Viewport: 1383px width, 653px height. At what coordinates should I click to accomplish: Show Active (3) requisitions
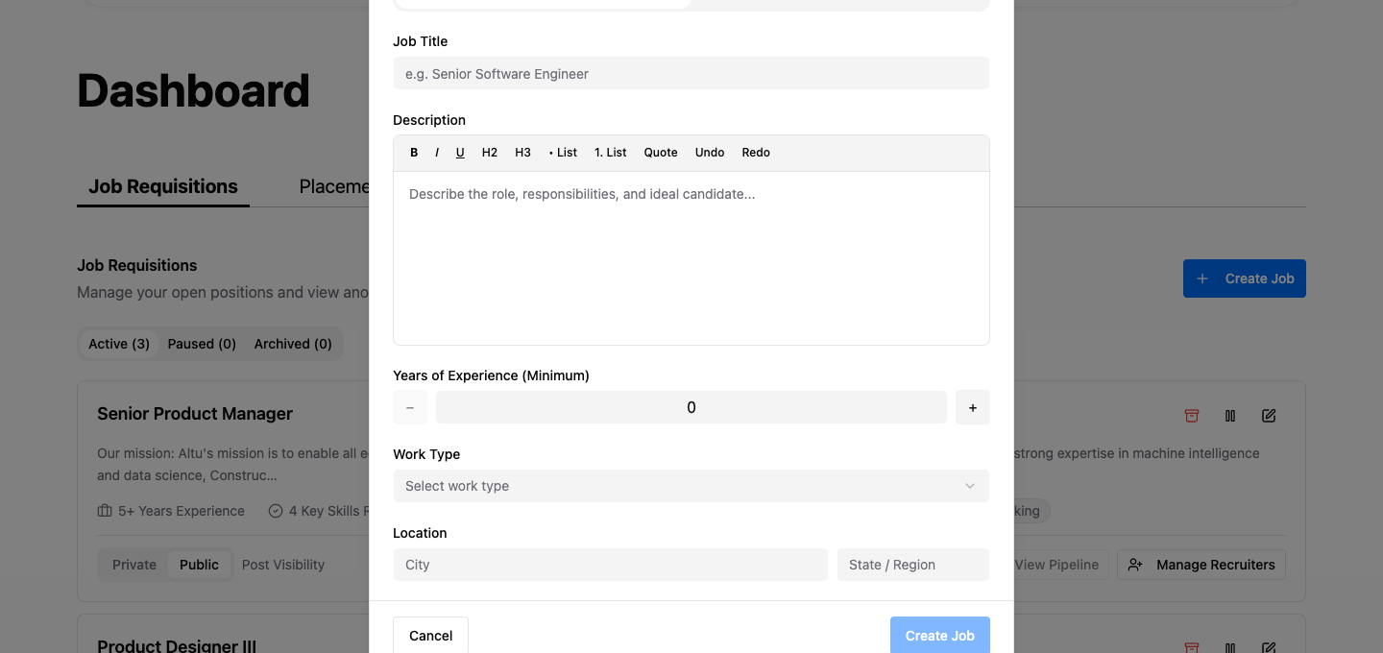(x=119, y=344)
